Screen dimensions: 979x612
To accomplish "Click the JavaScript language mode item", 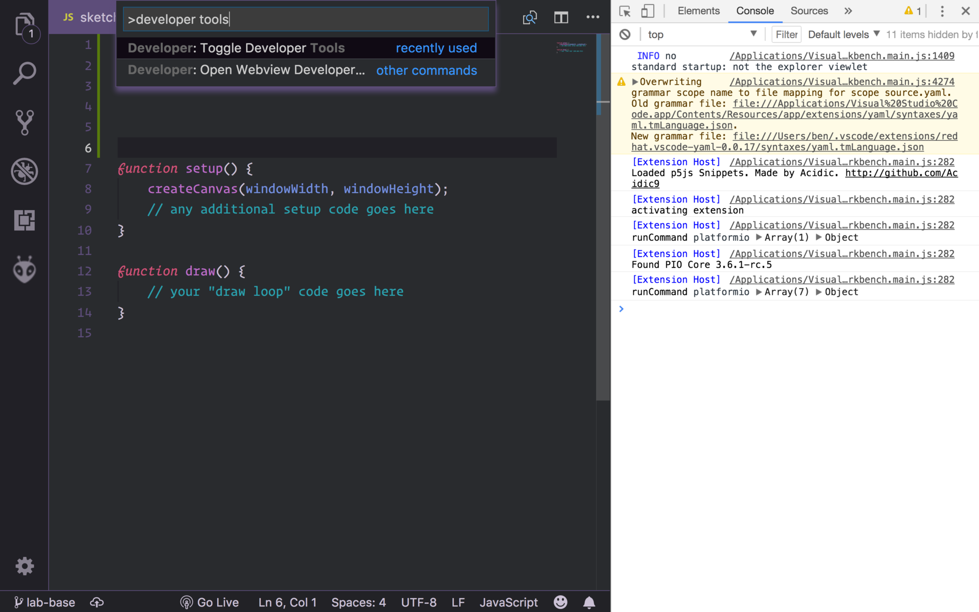I will (x=508, y=602).
